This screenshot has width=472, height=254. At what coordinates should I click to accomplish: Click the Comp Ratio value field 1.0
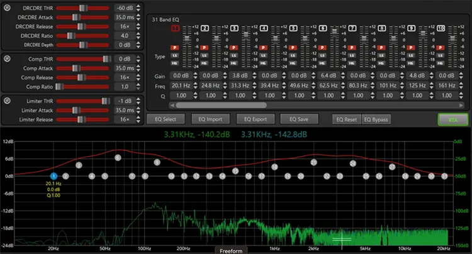125,87
